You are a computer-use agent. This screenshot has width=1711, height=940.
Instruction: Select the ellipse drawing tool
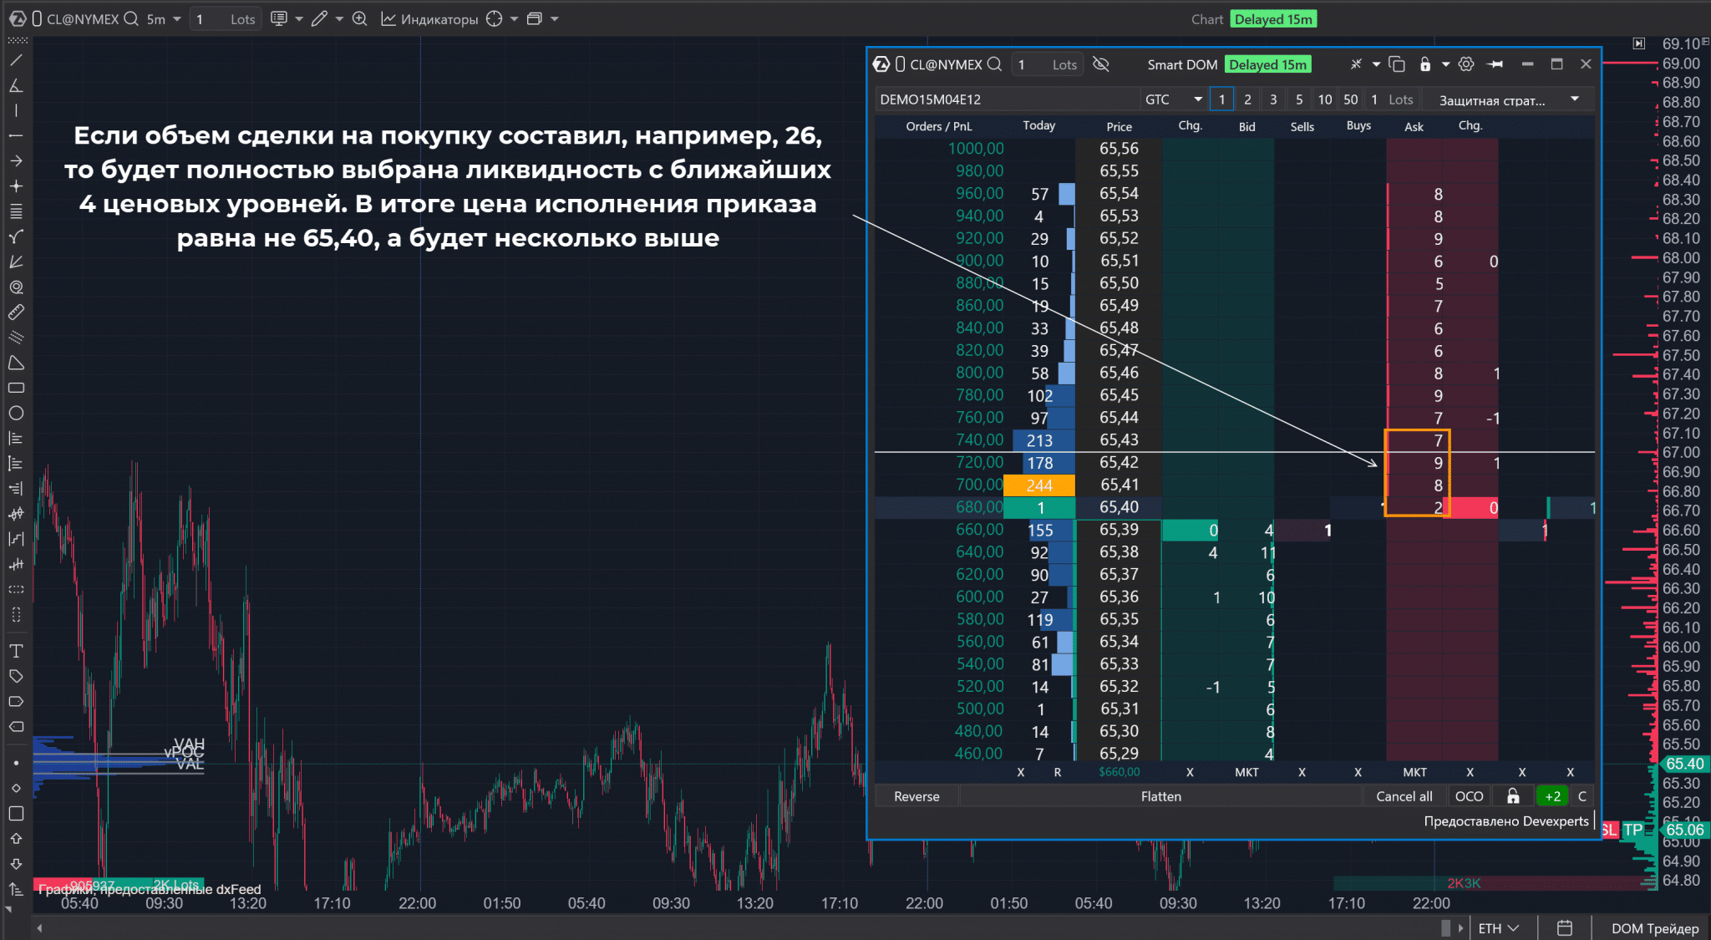pyautogui.click(x=16, y=413)
